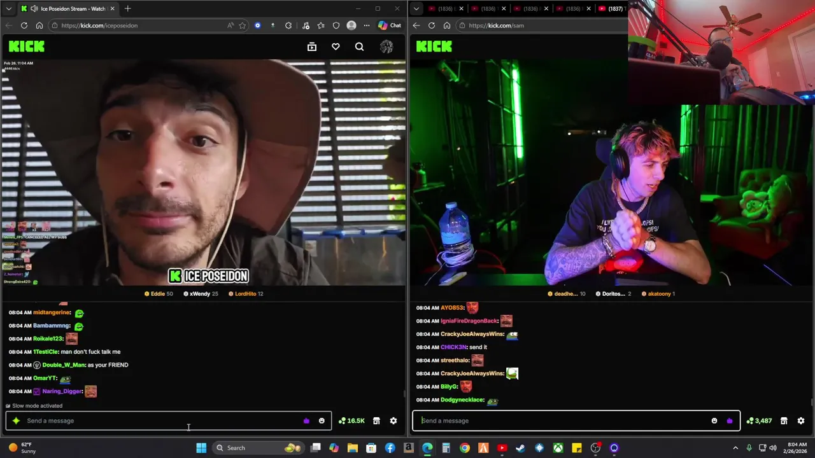The image size is (815, 458).
Task: Open emoji picker in Sam's chat input
Action: click(714, 420)
